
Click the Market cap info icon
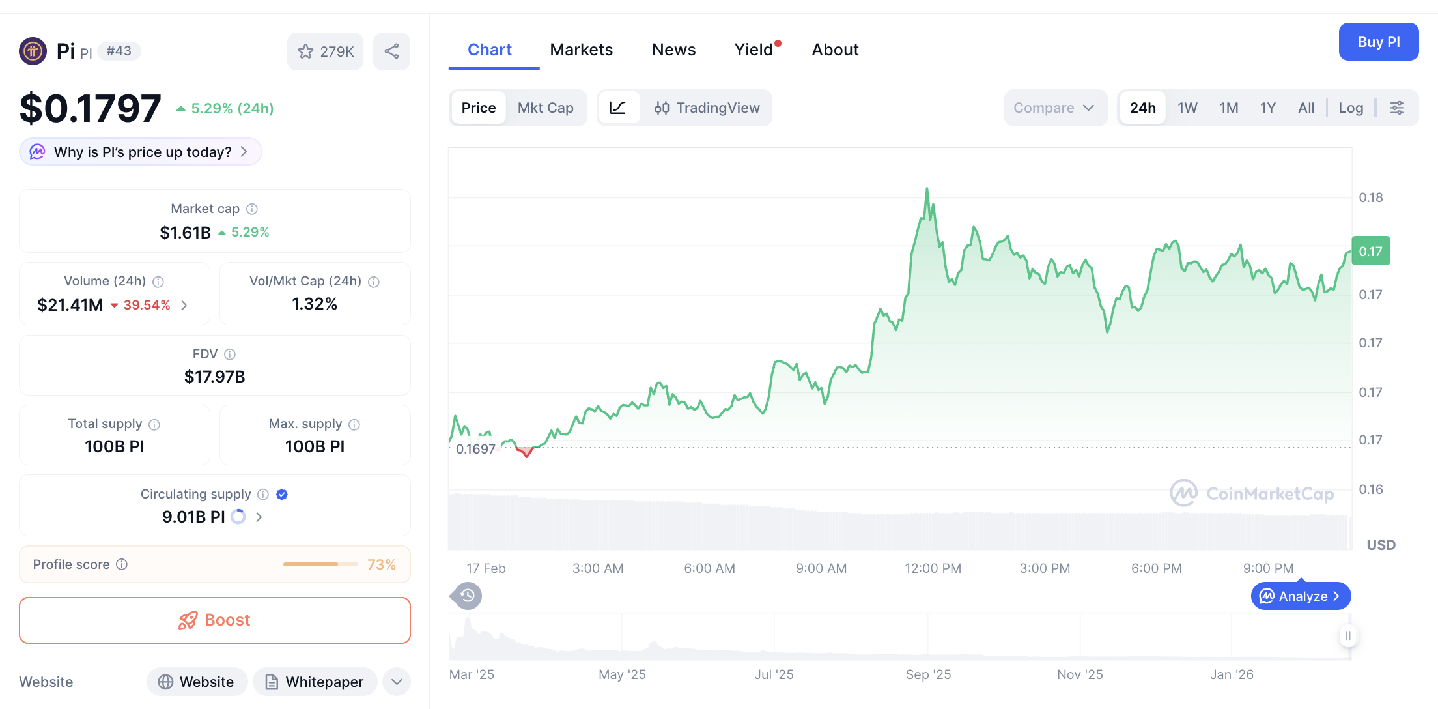[252, 209]
